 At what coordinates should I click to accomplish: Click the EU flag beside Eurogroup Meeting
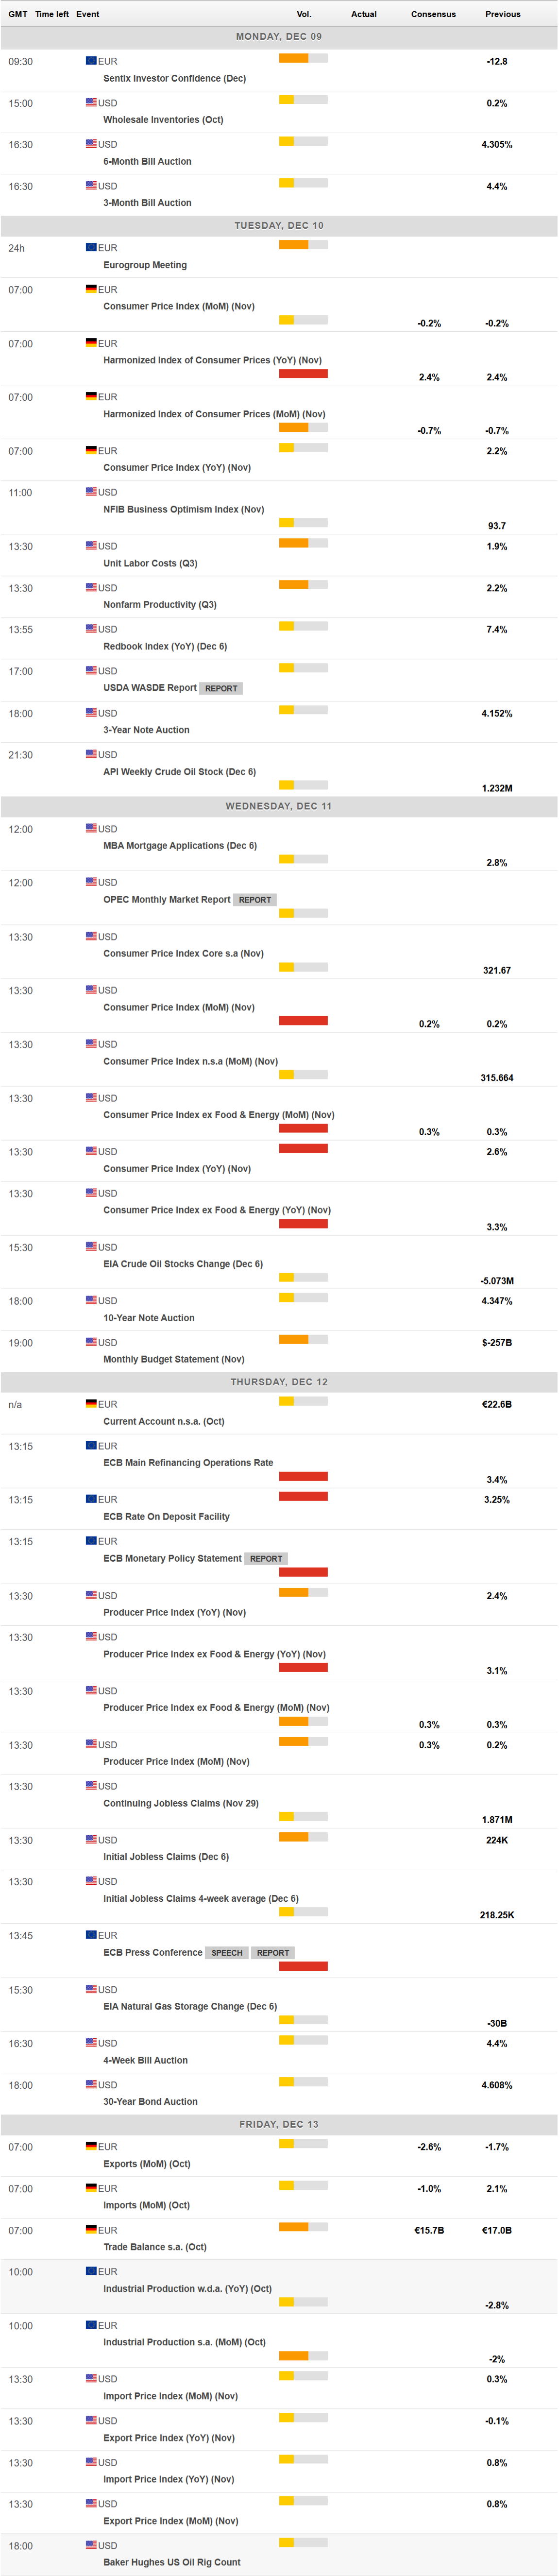[92, 247]
